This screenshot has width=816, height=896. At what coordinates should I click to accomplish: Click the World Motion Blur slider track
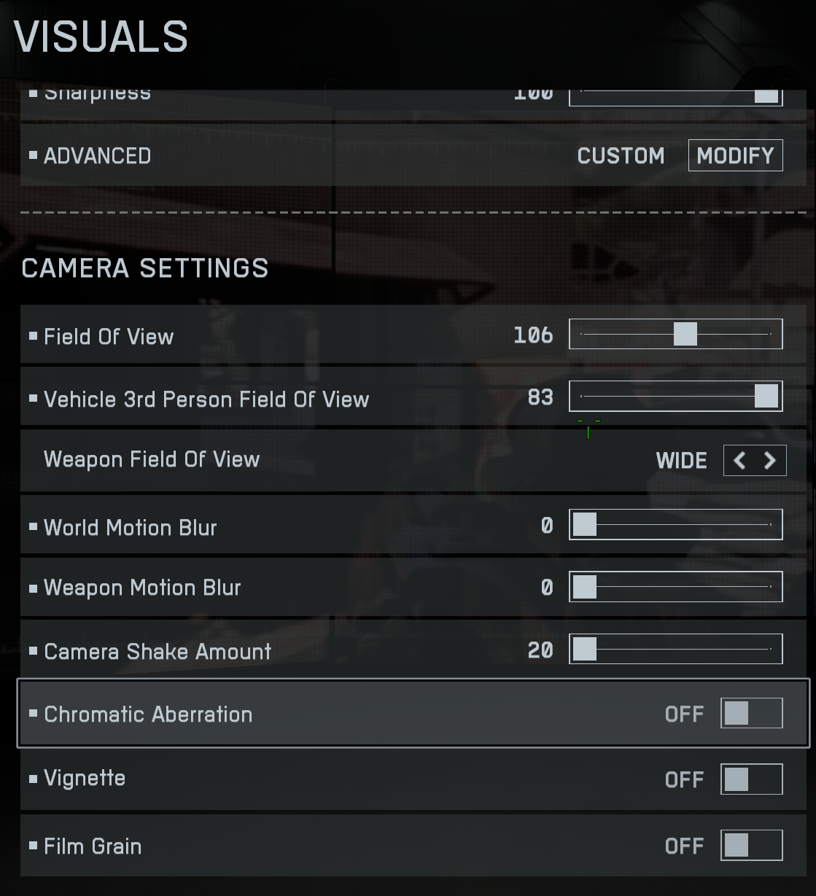[x=676, y=525]
